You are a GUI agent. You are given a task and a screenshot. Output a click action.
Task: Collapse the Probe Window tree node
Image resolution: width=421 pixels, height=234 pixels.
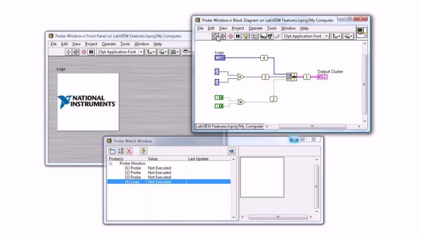coord(111,163)
